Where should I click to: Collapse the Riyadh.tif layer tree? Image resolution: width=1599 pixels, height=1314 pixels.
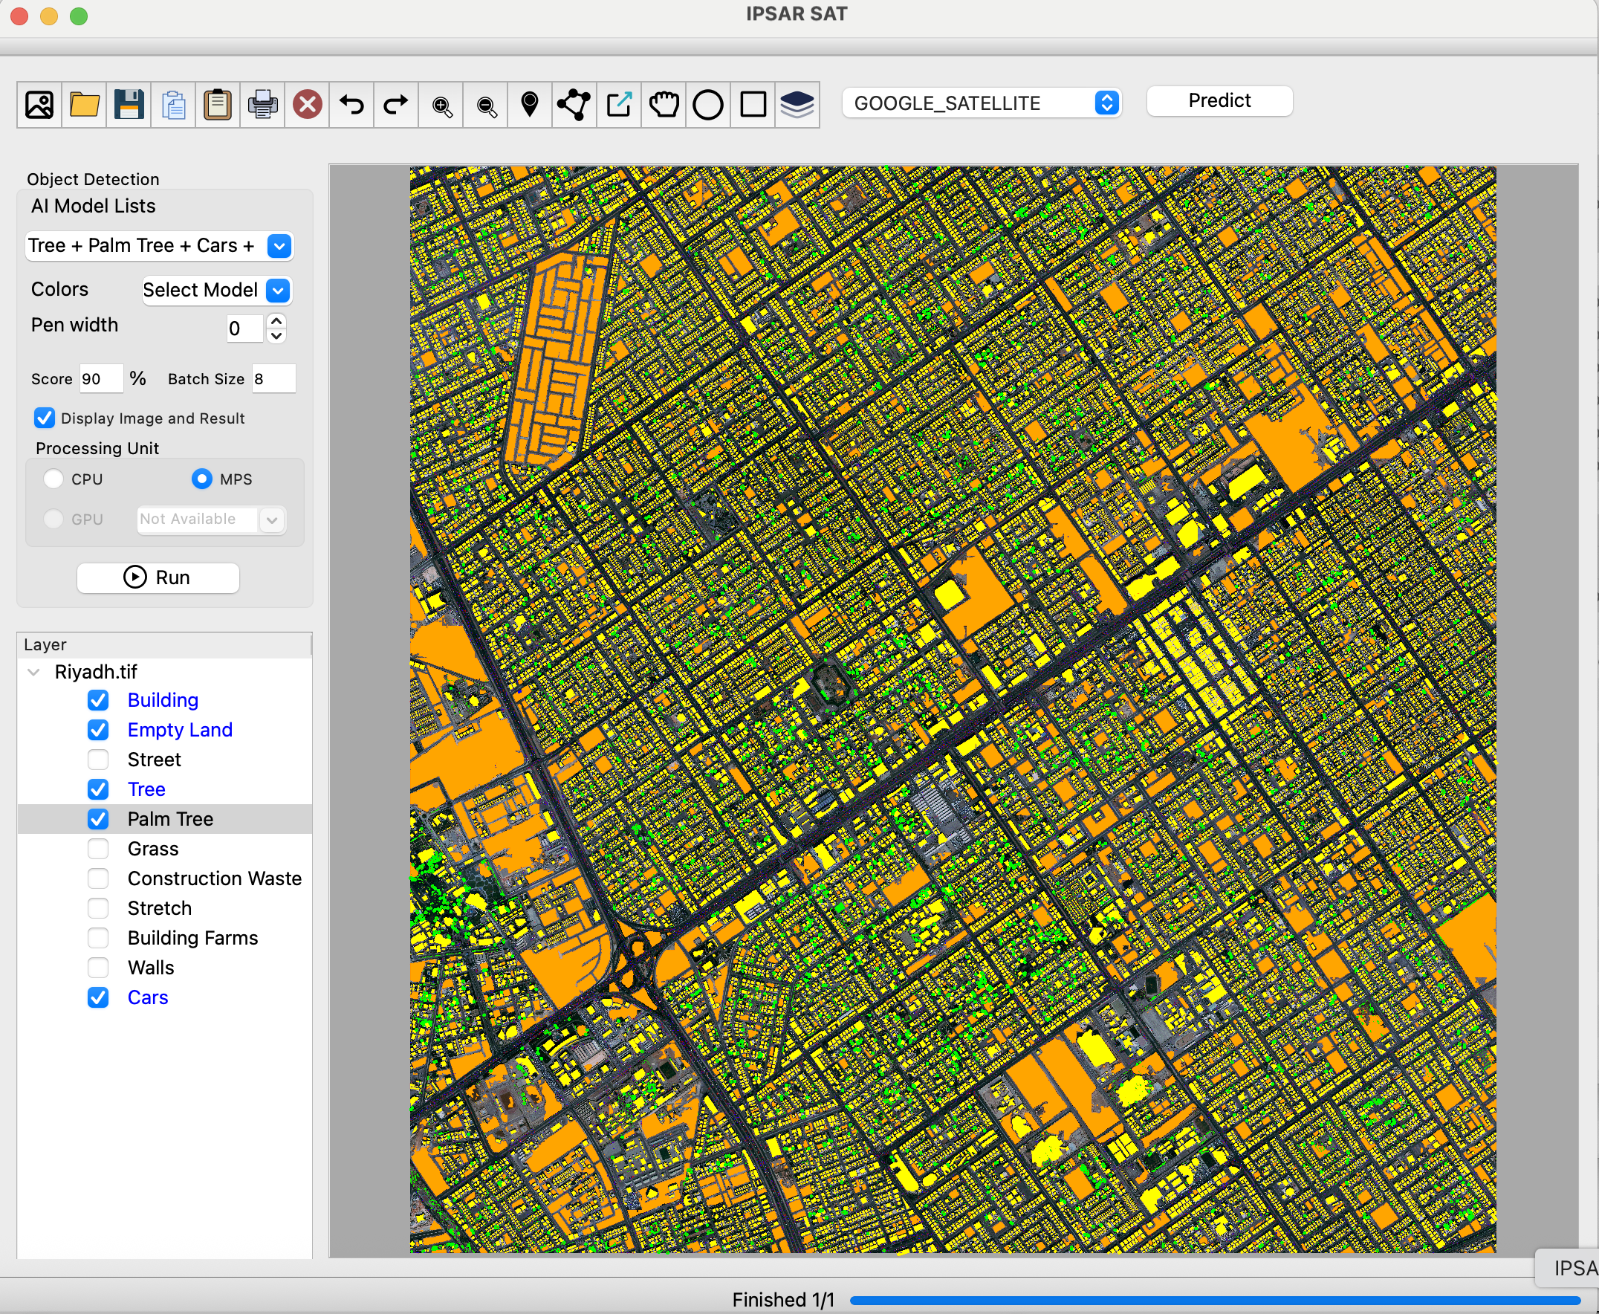(33, 671)
